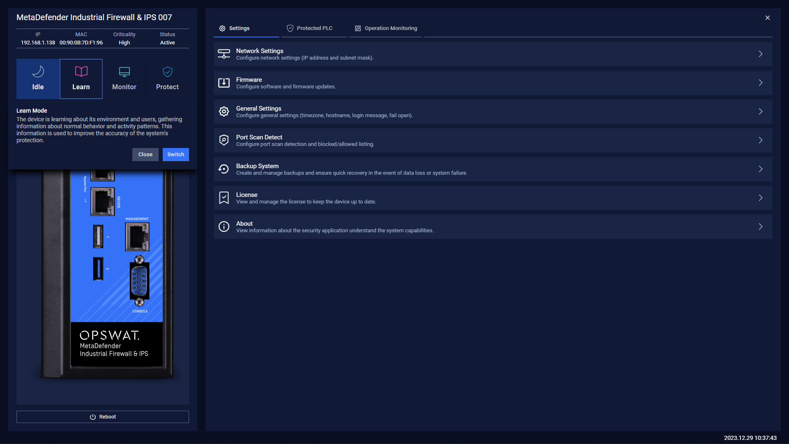Select the Protect mode shield icon
The height and width of the screenshot is (444, 789).
(x=167, y=72)
